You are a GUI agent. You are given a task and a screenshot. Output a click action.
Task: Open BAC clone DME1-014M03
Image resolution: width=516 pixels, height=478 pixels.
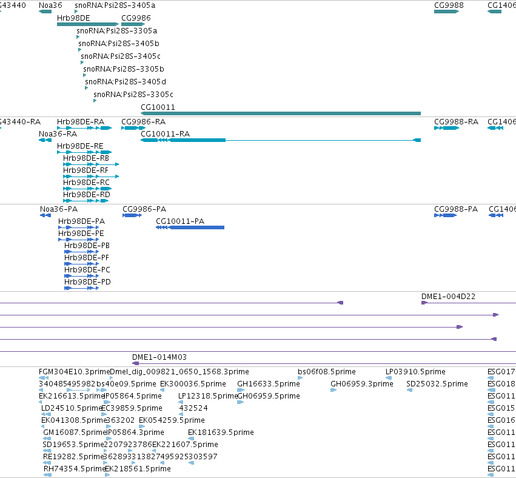point(159,357)
